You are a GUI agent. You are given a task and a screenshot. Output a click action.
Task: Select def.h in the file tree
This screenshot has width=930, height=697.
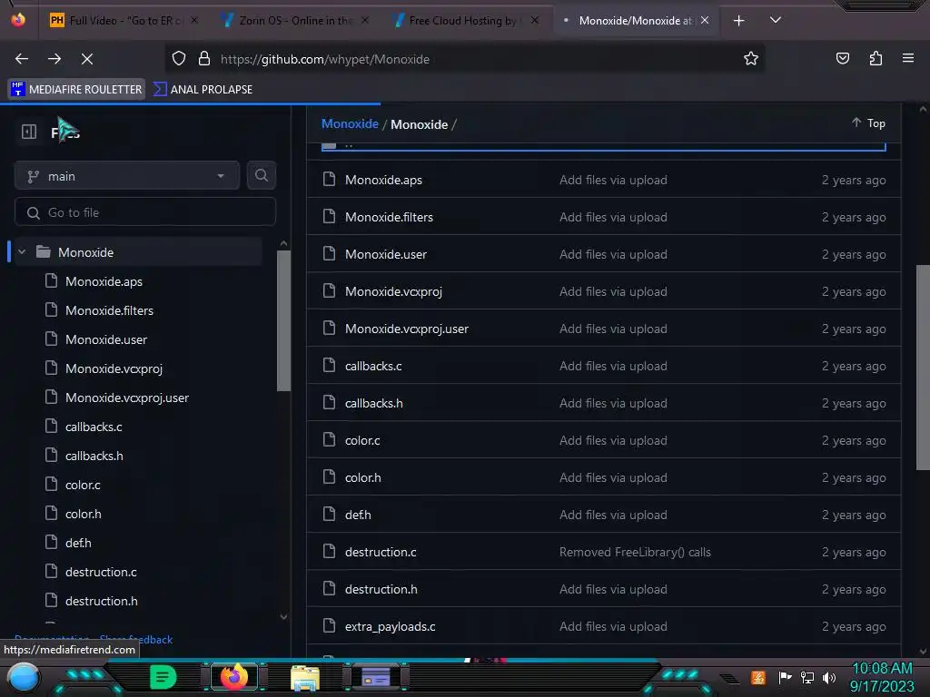pos(78,543)
